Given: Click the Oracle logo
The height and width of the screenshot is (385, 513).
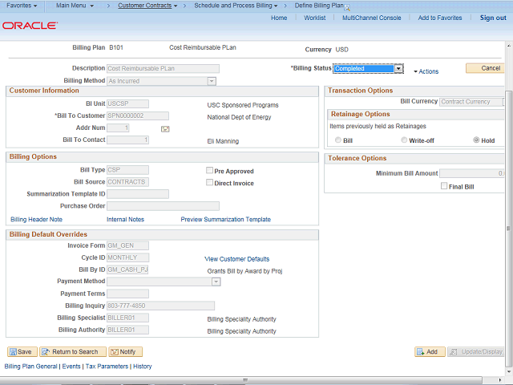Looking at the screenshot, I should [x=30, y=26].
